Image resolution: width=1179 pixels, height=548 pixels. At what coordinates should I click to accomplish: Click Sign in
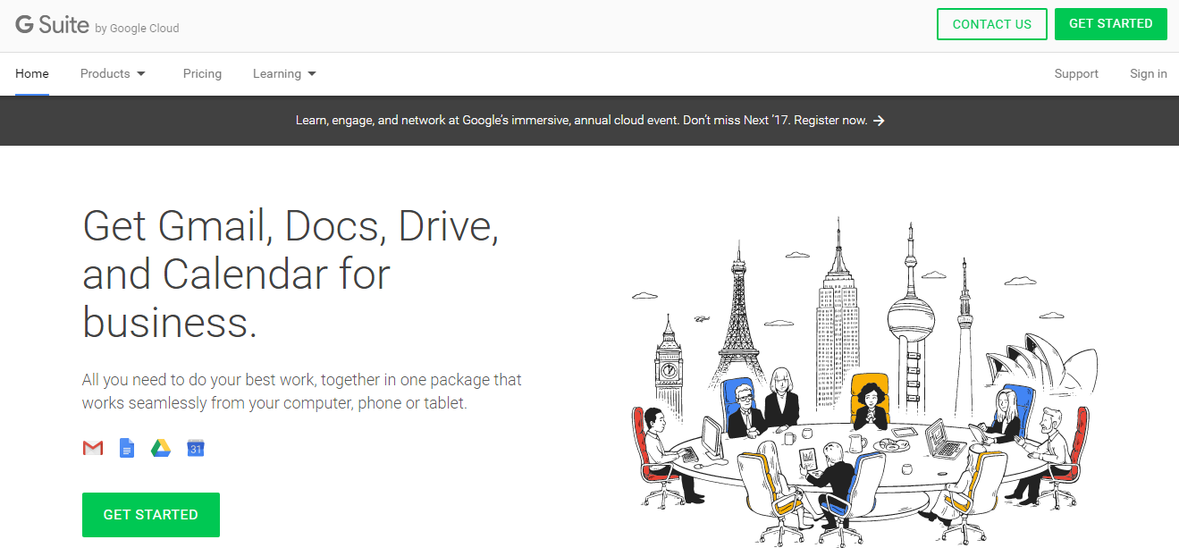[x=1149, y=73]
